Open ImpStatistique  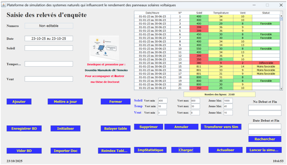click(150, 150)
